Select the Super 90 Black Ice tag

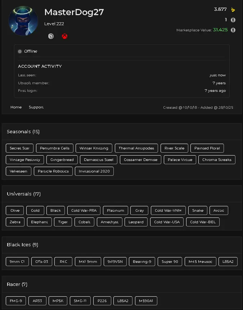pyautogui.click(x=170, y=261)
